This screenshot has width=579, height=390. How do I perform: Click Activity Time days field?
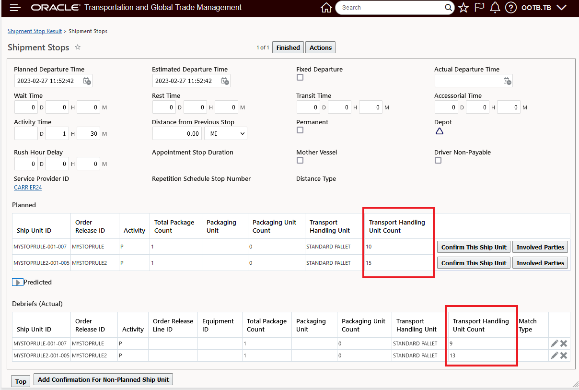click(x=26, y=133)
